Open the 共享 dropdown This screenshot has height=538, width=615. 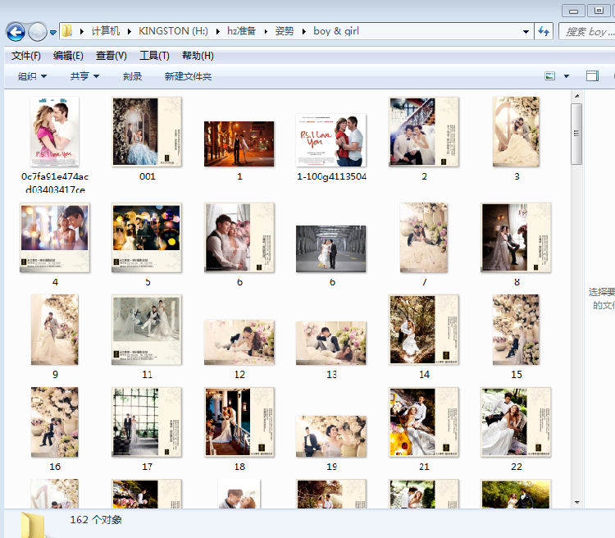pos(84,76)
